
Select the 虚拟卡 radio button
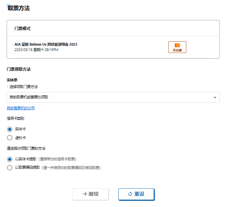[10, 138]
